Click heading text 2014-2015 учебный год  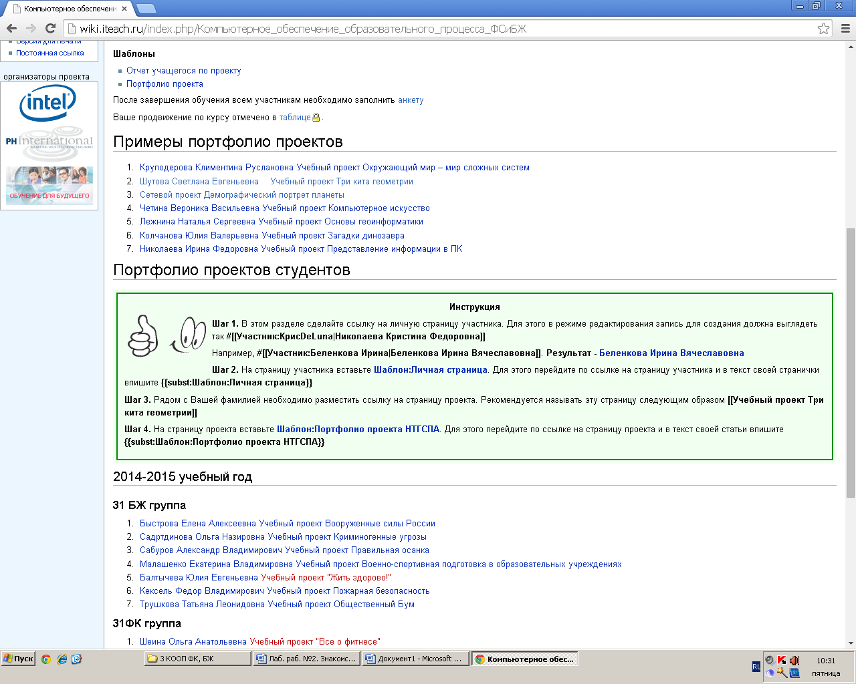click(x=183, y=477)
